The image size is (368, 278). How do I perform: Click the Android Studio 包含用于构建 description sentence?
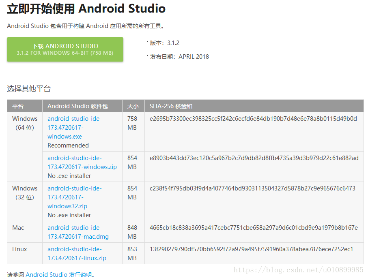(86, 26)
